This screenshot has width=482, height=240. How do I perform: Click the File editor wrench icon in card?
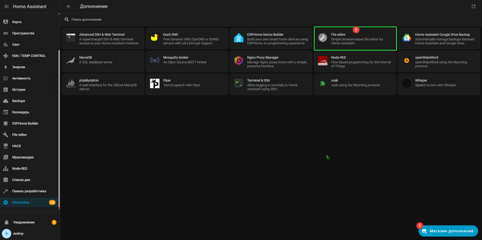[323, 38]
